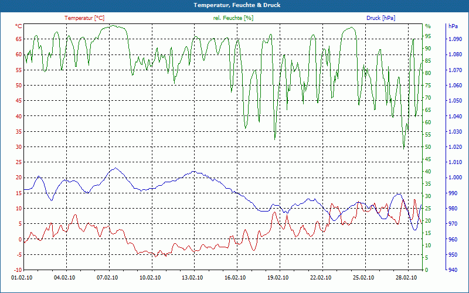The width and height of the screenshot is (469, 293).
Task: Click value 1.060 on blue pressure axis
Action: (455, 86)
